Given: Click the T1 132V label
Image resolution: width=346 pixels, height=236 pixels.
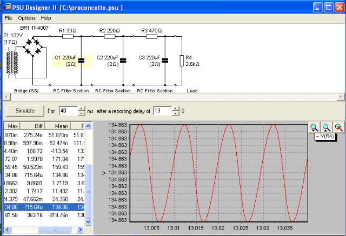Looking at the screenshot, I should coord(13,36).
